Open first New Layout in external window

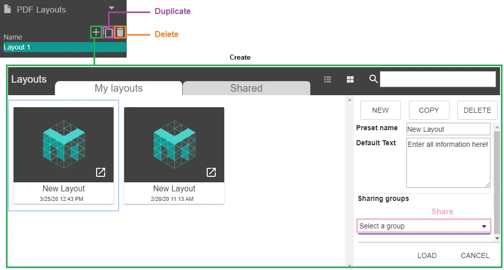tap(101, 172)
